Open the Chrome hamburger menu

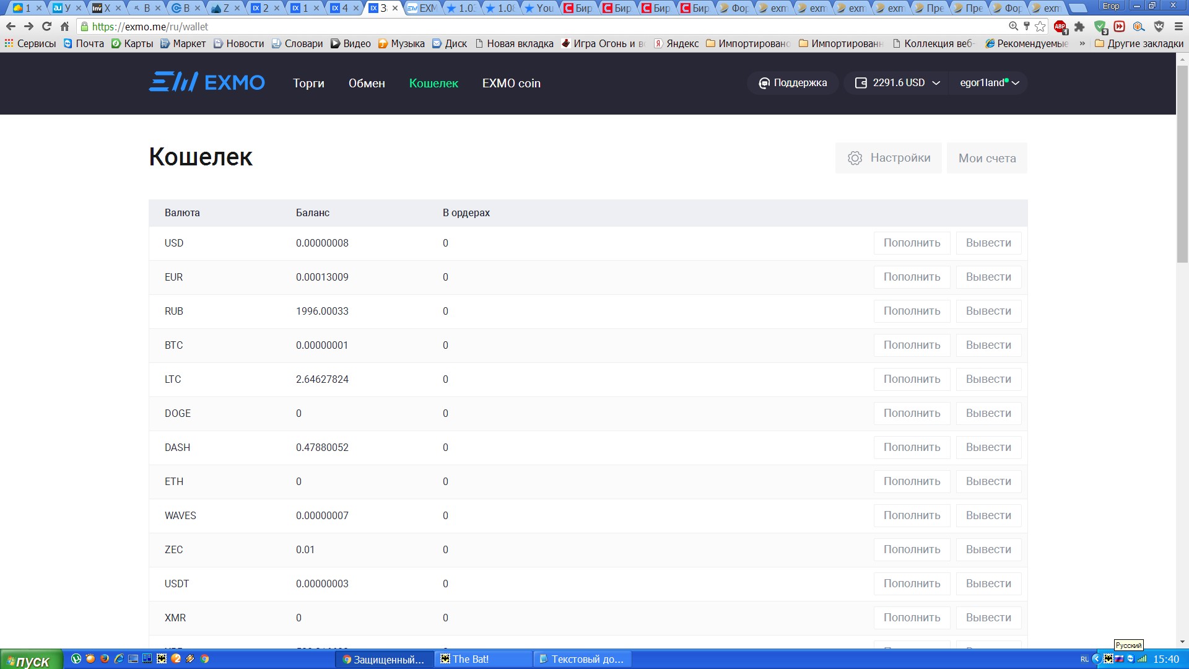[1178, 27]
